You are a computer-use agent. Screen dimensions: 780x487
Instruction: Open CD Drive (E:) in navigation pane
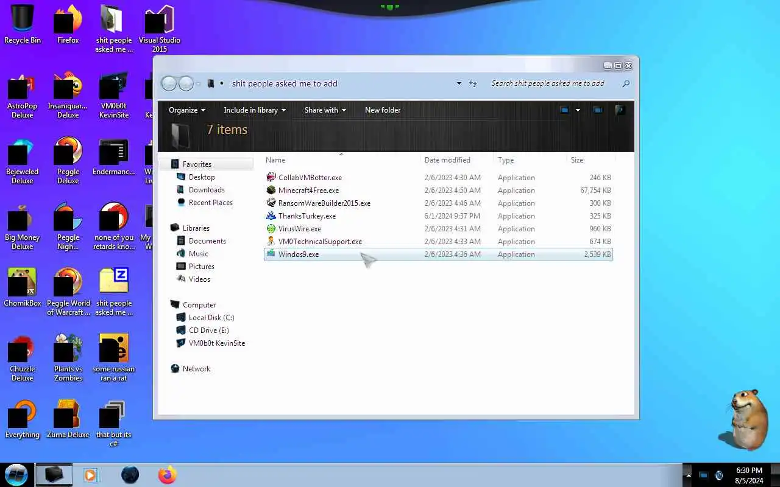click(208, 331)
